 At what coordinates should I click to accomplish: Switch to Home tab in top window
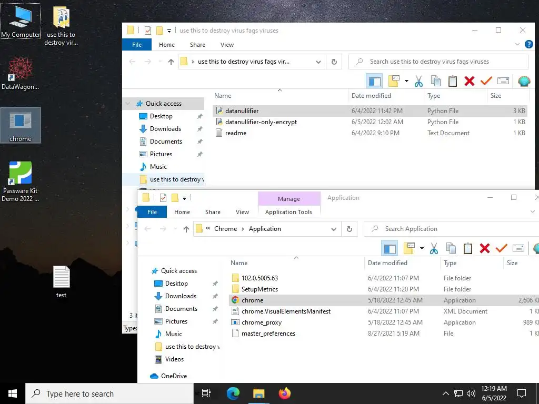point(167,45)
